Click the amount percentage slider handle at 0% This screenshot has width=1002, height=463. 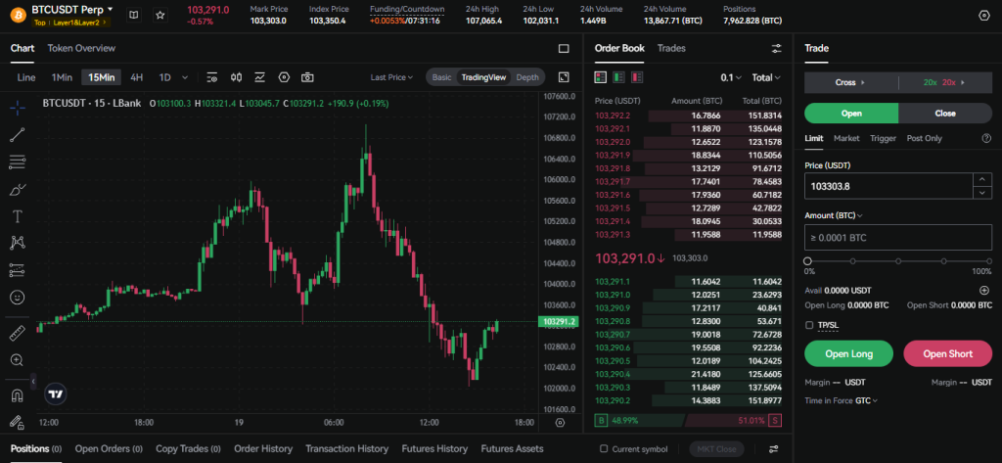807,261
